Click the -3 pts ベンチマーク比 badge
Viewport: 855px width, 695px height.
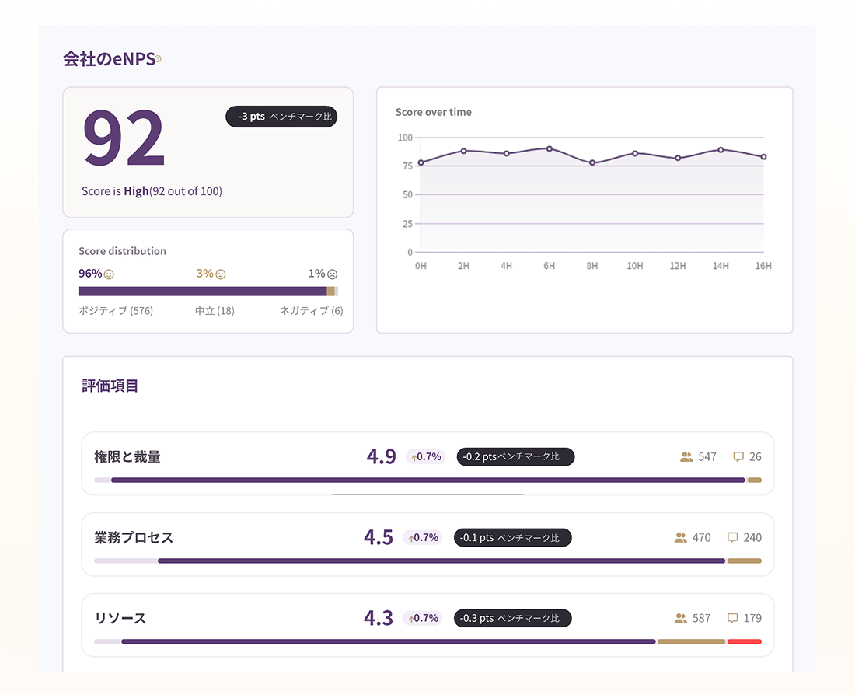click(x=281, y=116)
